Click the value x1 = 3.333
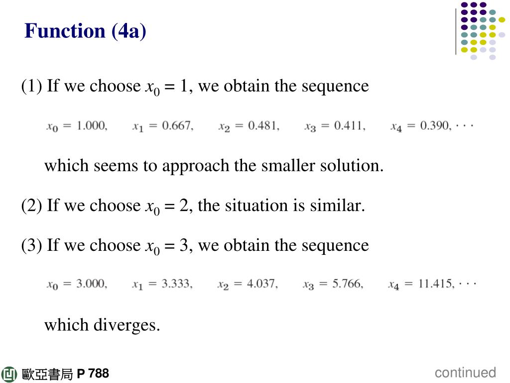 pos(162,284)
